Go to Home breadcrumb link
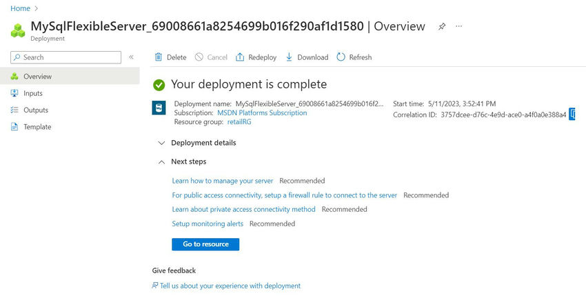Image resolution: width=586 pixels, height=296 pixels. pos(20,8)
